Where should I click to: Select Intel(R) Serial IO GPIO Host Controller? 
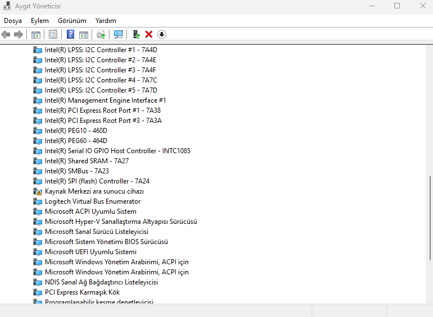117,151
